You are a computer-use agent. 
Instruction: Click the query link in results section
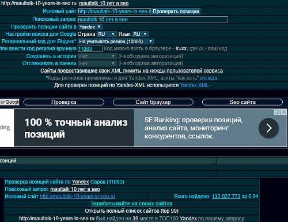coord(75,189)
